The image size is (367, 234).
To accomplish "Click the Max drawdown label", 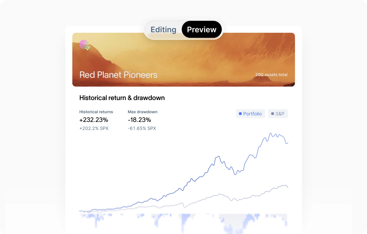I will pos(143,112).
